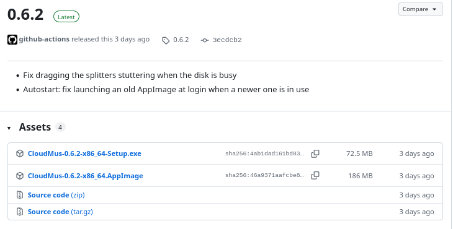Download Source code (tar.gz)
The height and width of the screenshot is (229, 453).
[x=60, y=212]
